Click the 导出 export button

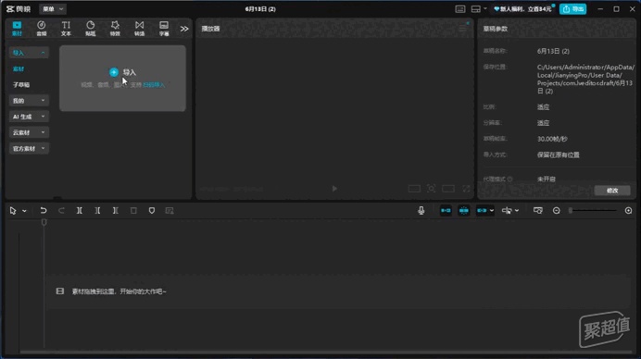pyautogui.click(x=572, y=9)
